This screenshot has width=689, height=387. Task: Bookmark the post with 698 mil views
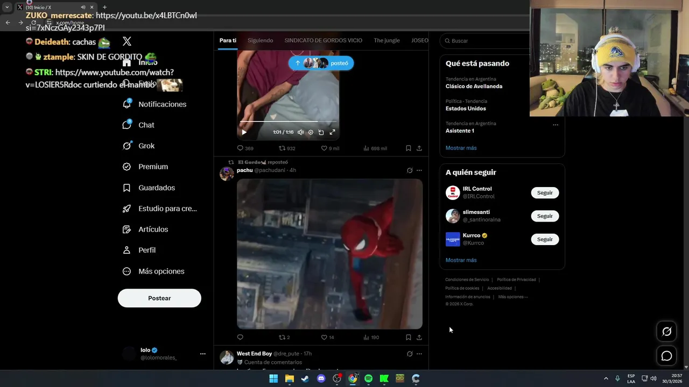pos(408,148)
